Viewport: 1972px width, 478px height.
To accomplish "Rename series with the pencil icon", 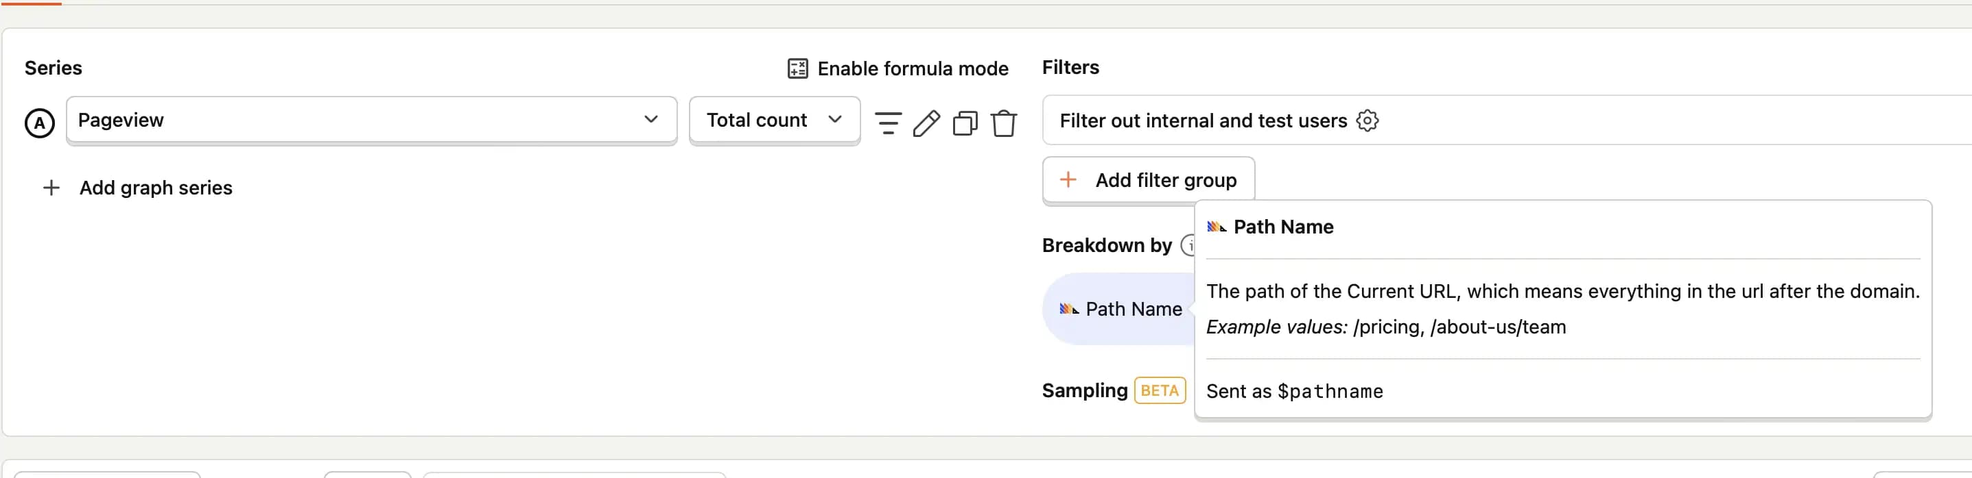I will (x=926, y=122).
